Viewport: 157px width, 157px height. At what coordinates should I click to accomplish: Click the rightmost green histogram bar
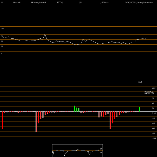pos(139,109)
